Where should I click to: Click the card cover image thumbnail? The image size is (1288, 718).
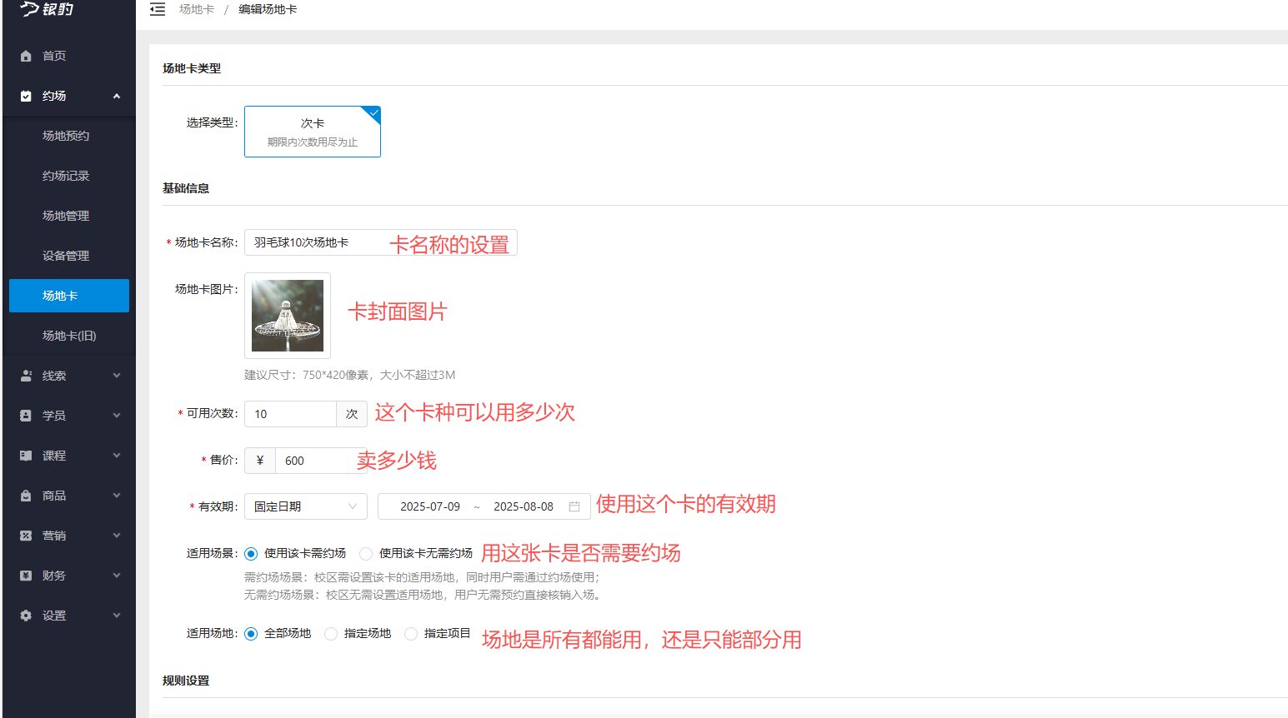tap(287, 316)
